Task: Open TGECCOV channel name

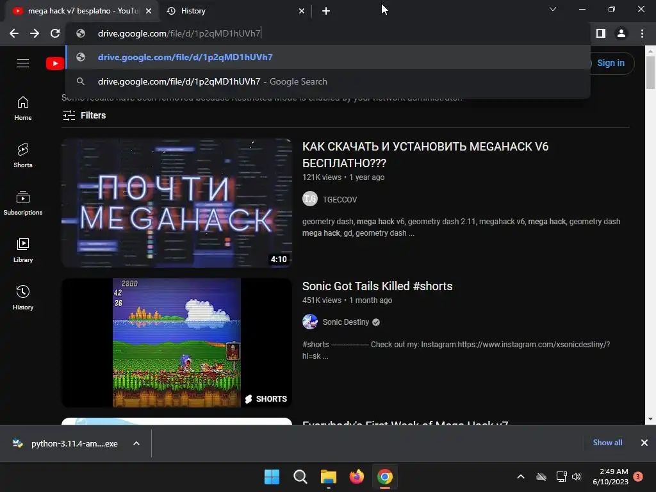Action: [x=340, y=200]
